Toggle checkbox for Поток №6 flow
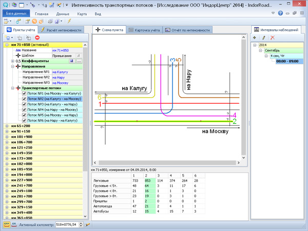308x231 pixels. 24,121
